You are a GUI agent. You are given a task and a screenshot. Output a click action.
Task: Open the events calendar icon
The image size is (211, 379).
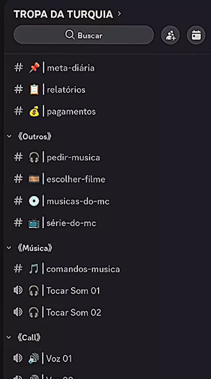[x=196, y=35]
